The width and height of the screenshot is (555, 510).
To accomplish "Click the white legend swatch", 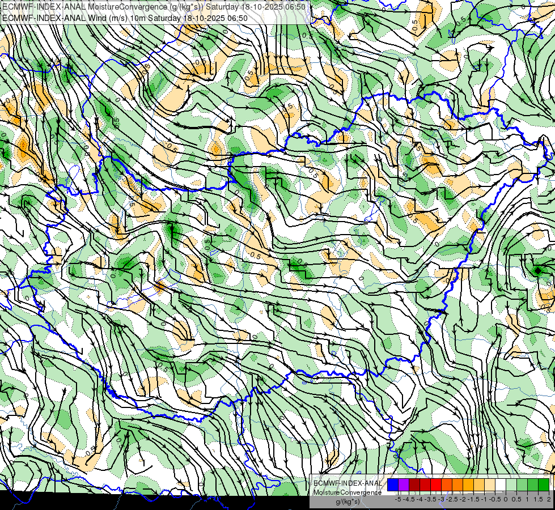I will [501, 484].
